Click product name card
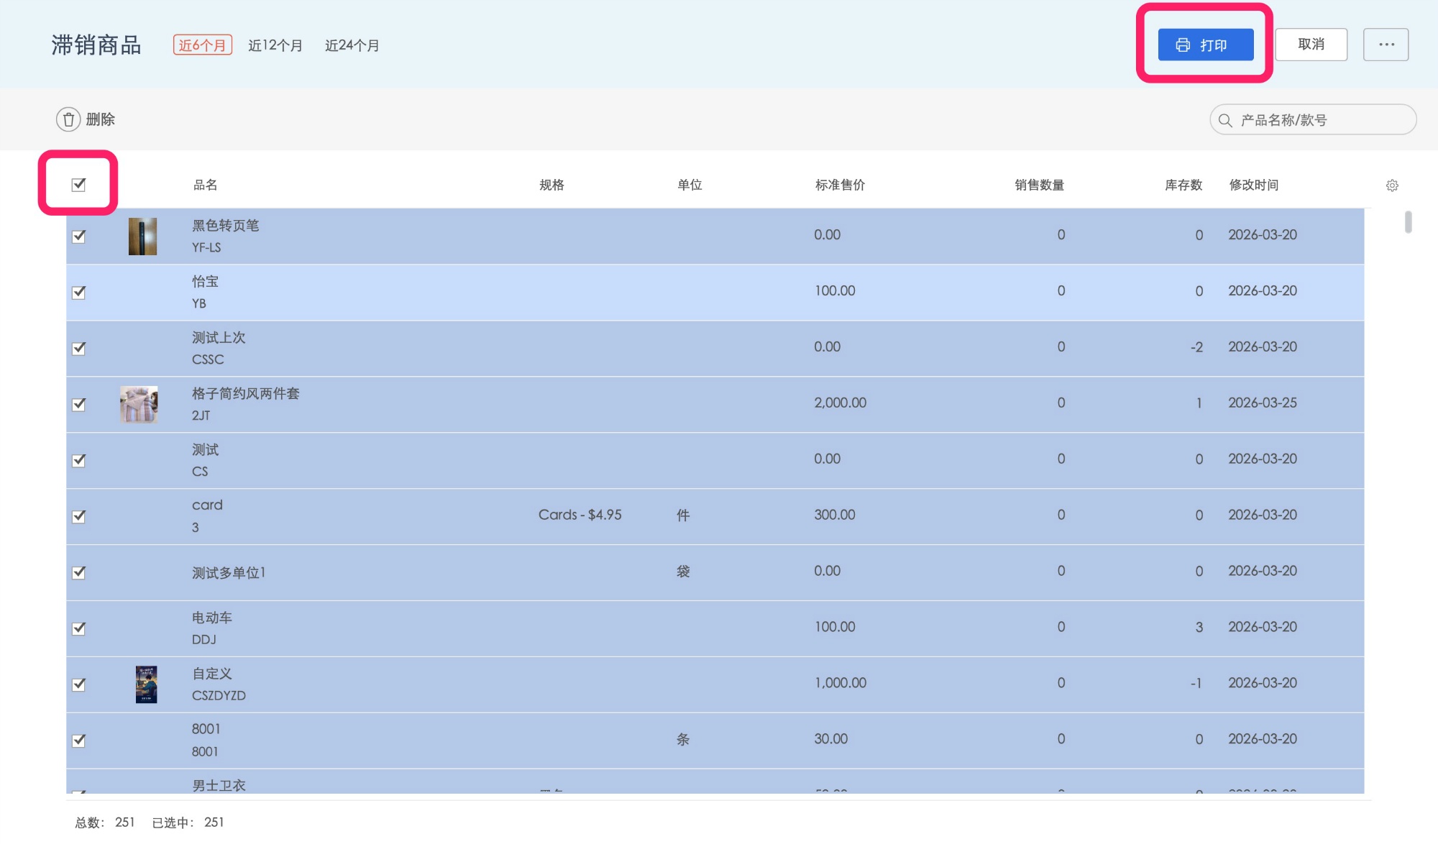The width and height of the screenshot is (1438, 844). point(207,505)
